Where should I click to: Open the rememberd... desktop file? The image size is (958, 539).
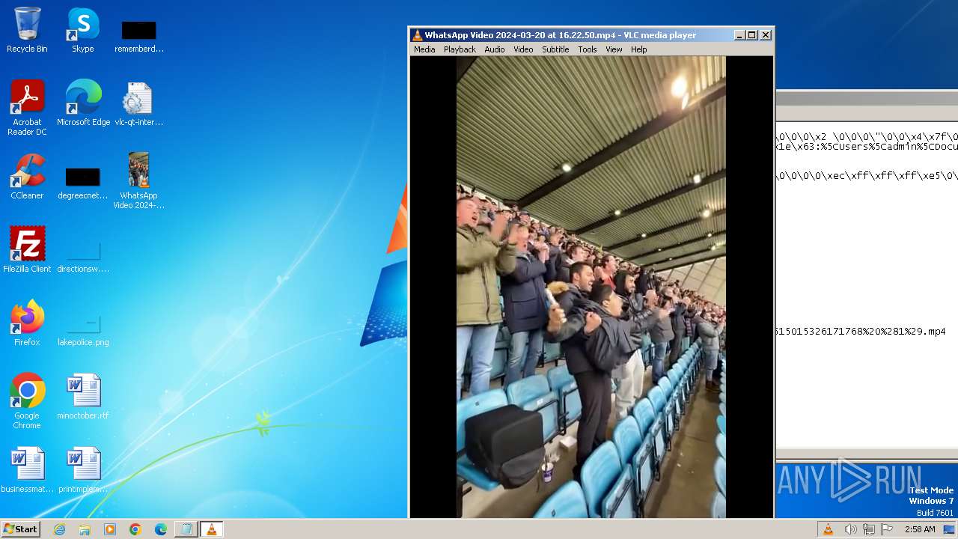(x=138, y=36)
